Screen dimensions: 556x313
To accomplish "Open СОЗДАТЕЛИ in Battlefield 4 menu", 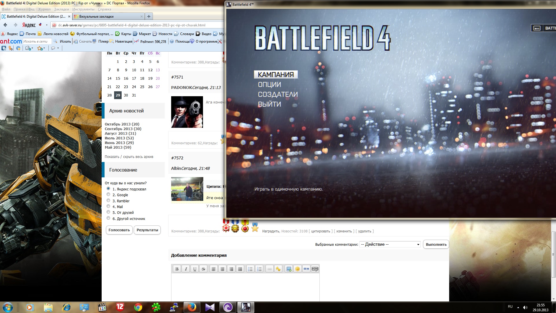I will click(x=278, y=94).
